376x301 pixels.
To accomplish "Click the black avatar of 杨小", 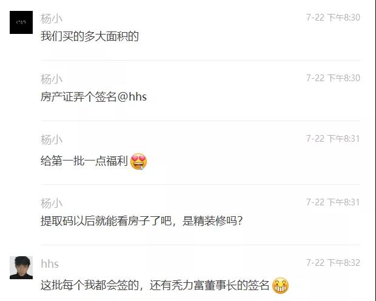I will (x=21, y=22).
